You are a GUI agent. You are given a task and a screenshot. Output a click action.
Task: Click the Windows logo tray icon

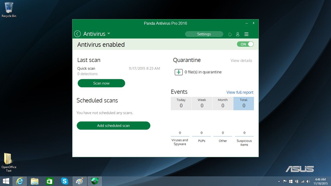(291, 181)
